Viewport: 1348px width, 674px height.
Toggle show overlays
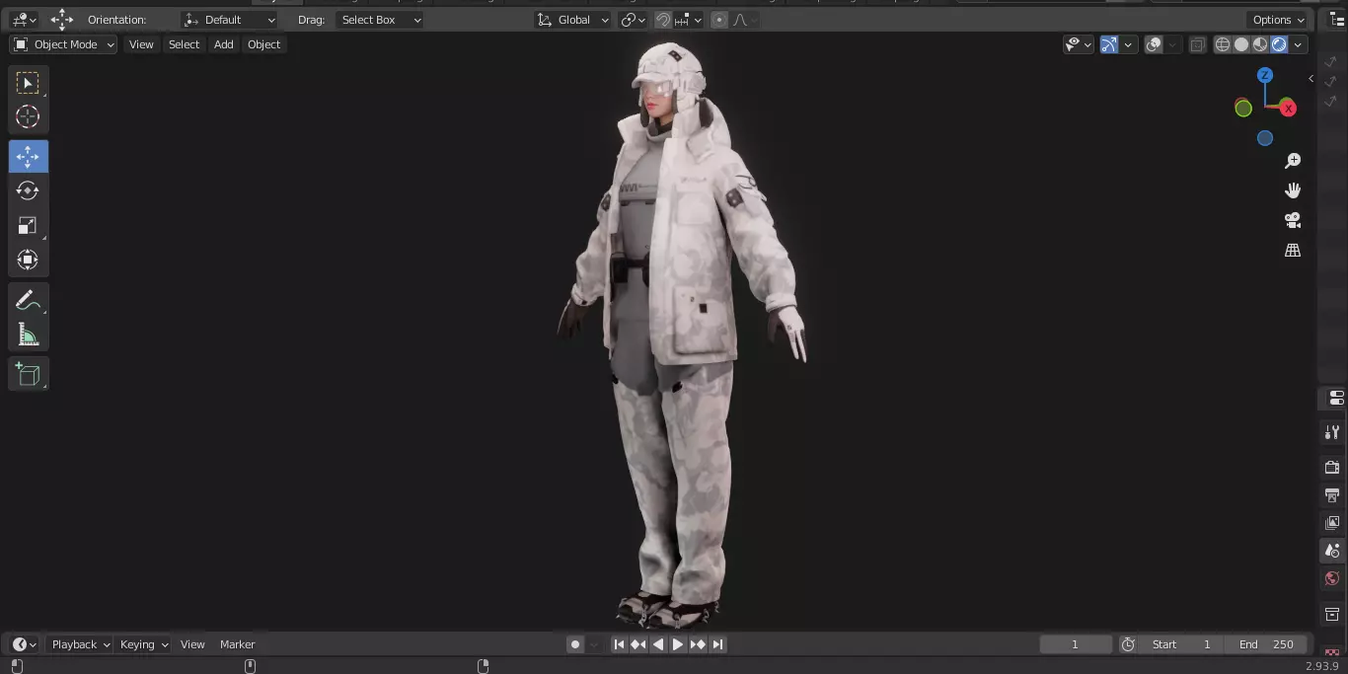(x=1154, y=44)
